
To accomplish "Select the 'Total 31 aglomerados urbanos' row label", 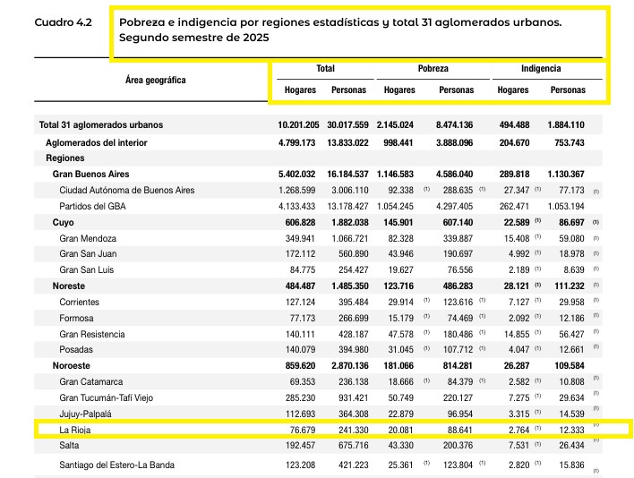I will point(101,124).
